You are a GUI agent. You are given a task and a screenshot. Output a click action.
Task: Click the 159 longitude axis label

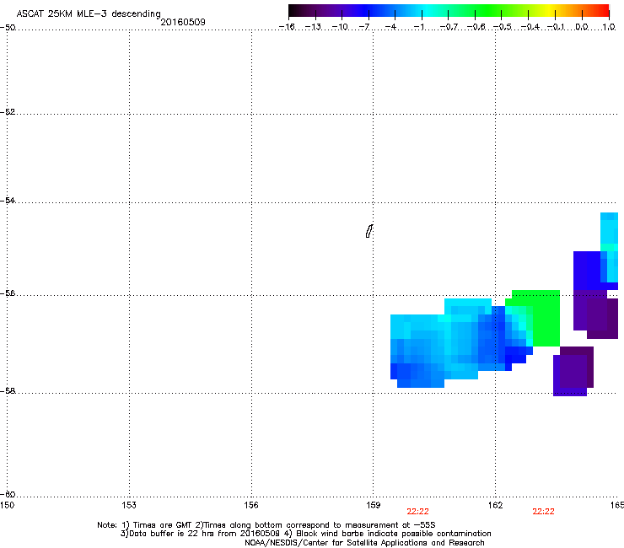pos(374,505)
